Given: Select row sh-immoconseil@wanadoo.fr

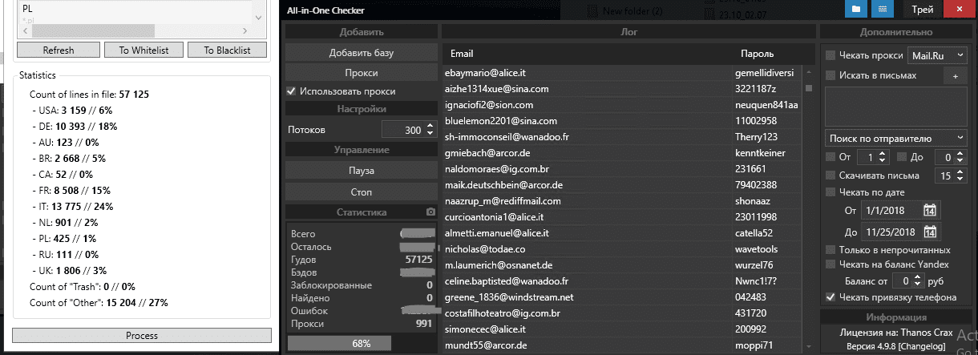Looking at the screenshot, I should click(622, 137).
